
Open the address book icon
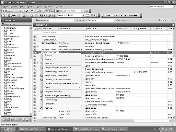pyautogui.click(x=57, y=11)
